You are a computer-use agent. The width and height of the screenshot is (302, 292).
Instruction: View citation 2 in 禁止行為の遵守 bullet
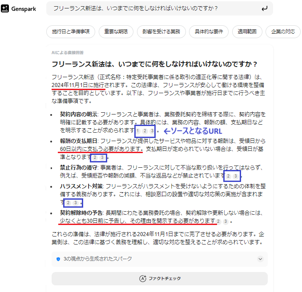tap(229, 176)
